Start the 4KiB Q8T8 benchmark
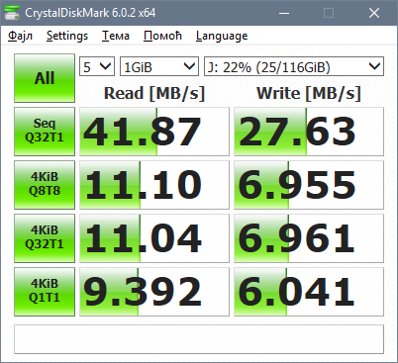Viewport: 398px width, 363px height. (45, 185)
